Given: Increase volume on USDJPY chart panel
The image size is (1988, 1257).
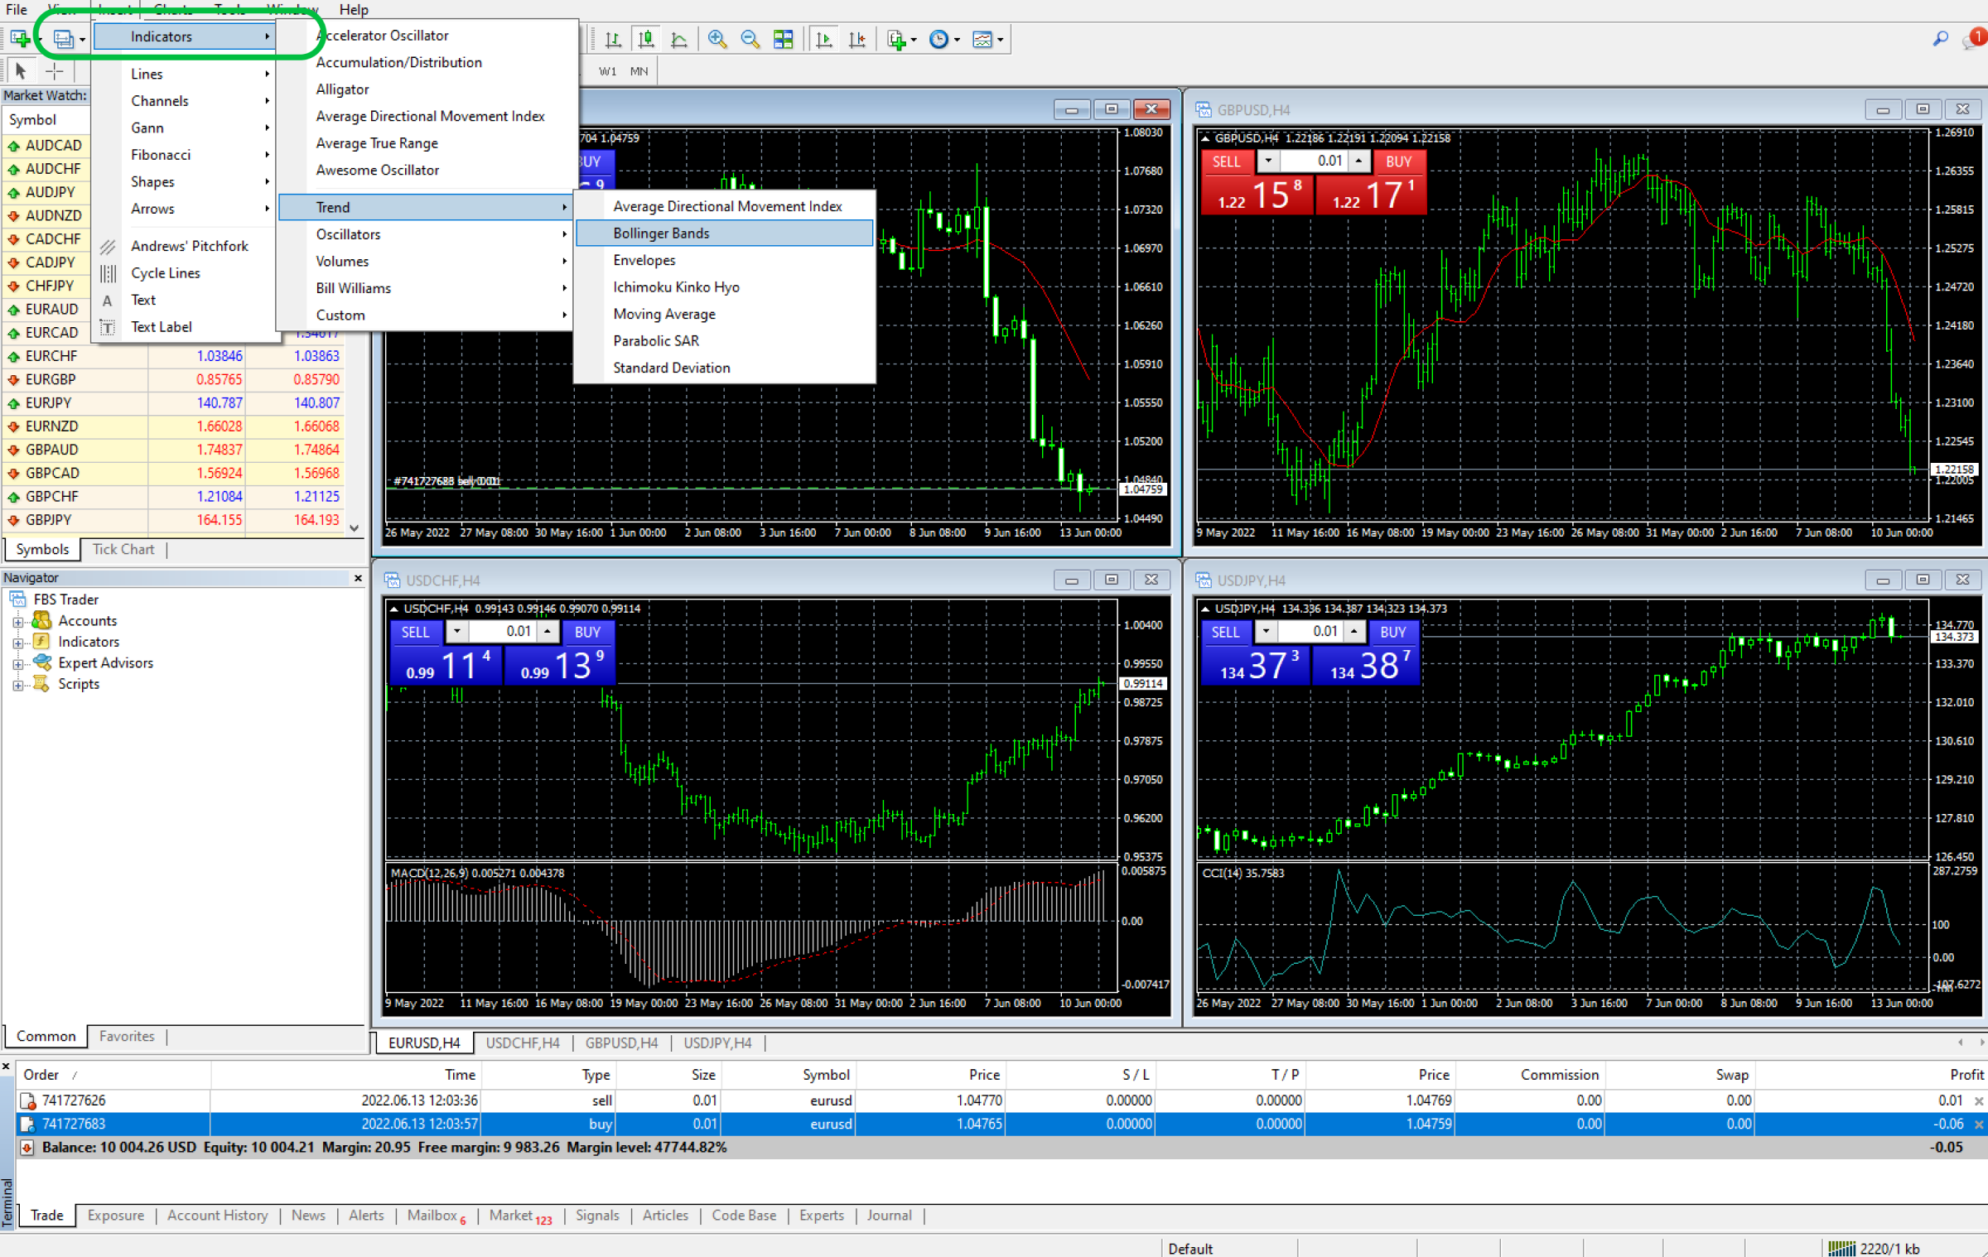Looking at the screenshot, I should pos(1353,631).
